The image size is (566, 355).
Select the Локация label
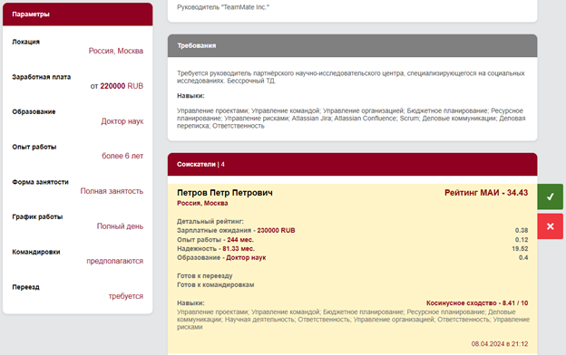click(x=26, y=42)
